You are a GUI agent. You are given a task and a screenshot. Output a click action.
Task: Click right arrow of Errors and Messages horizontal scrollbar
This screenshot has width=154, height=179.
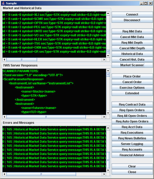[x=104, y=174]
